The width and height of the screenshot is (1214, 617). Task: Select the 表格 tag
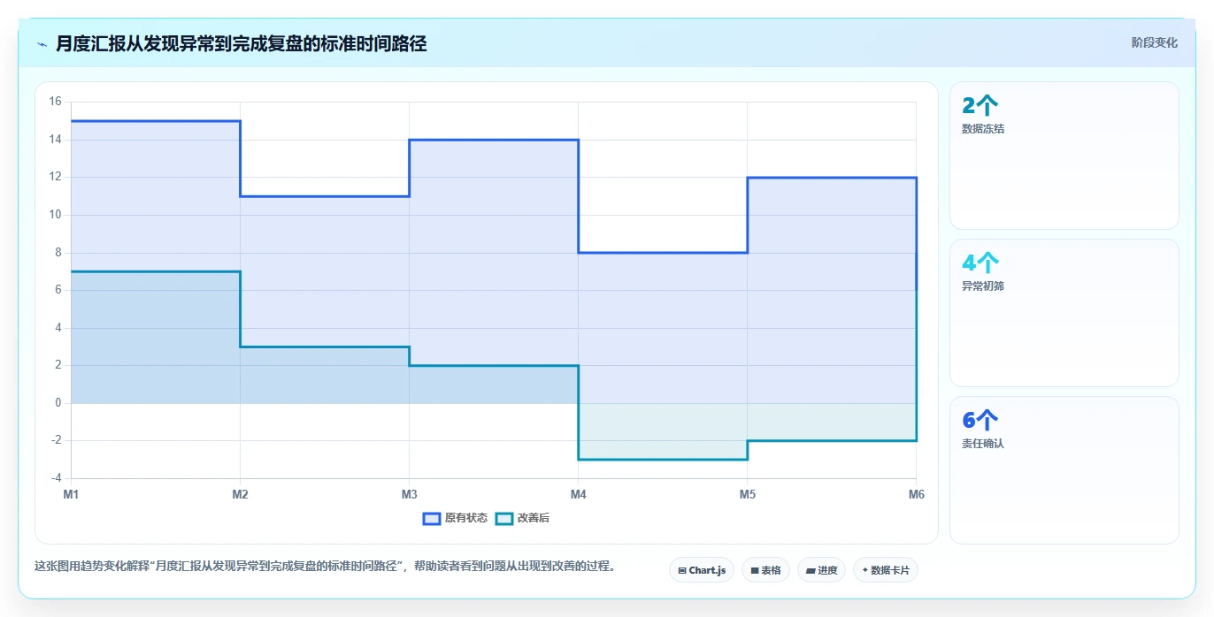pyautogui.click(x=765, y=570)
